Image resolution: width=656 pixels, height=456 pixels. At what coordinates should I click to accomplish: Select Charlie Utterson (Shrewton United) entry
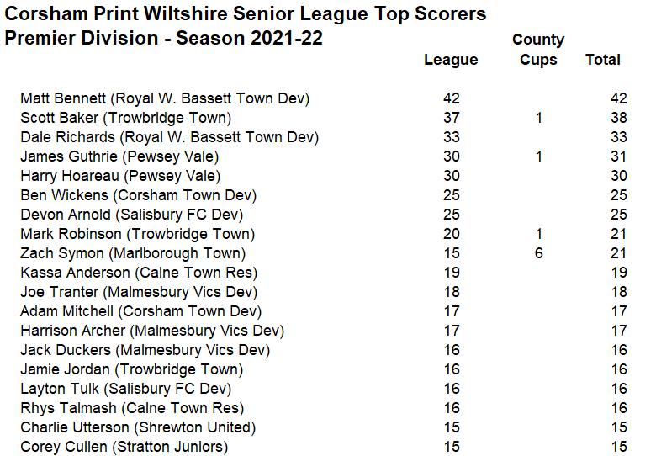[x=138, y=427]
